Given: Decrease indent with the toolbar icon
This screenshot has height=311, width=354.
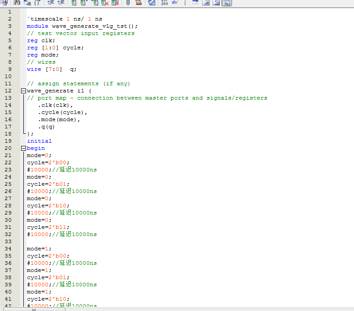Looking at the screenshot, I should tap(61, 3).
